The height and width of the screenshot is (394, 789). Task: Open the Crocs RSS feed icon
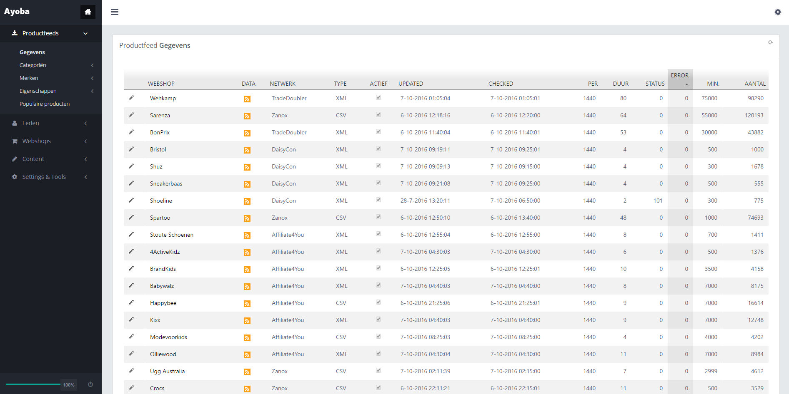tap(247, 389)
